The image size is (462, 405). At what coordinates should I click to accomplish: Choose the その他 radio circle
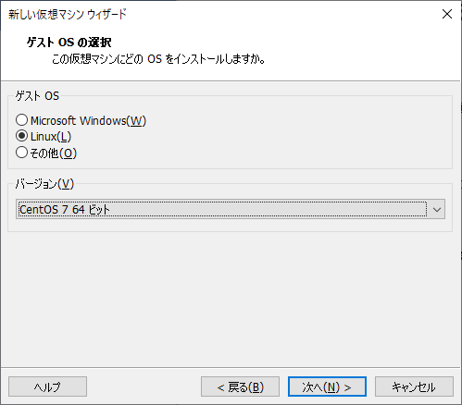tap(21, 153)
